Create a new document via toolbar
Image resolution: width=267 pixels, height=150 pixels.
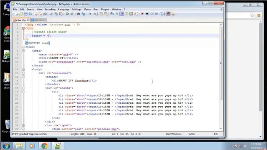pyautogui.click(x=17, y=14)
